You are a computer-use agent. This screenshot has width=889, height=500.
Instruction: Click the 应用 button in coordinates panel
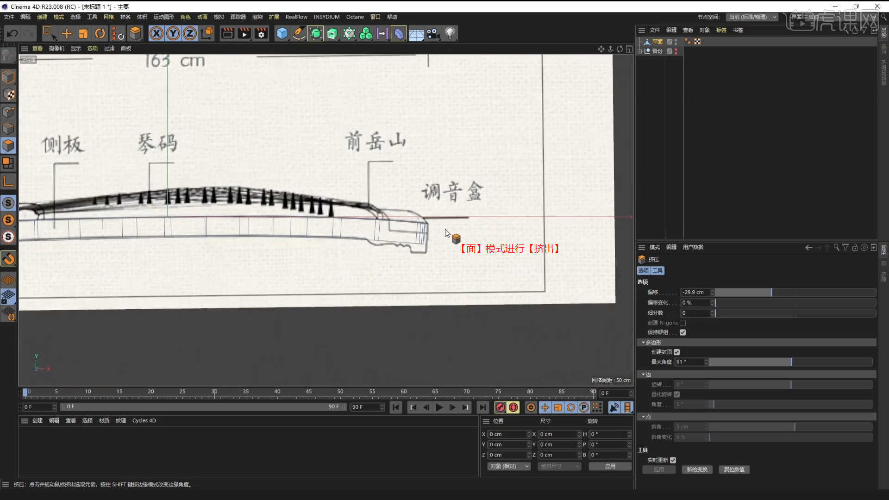[610, 467]
